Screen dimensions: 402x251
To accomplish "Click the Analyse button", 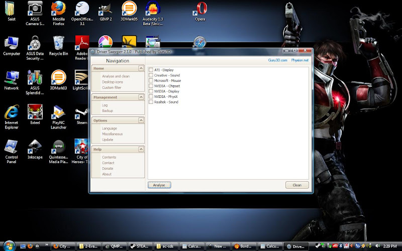I will 159,185.
